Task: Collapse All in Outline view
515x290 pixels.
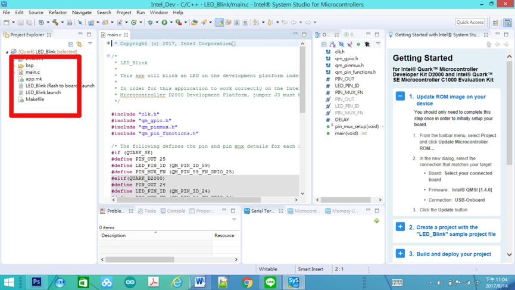Action: click(324, 44)
